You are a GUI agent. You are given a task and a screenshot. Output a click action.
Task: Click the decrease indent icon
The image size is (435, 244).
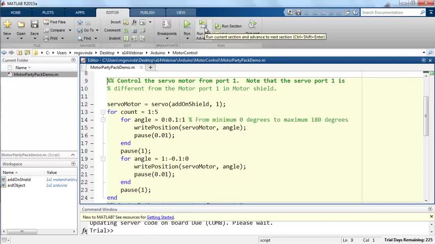[142, 38]
